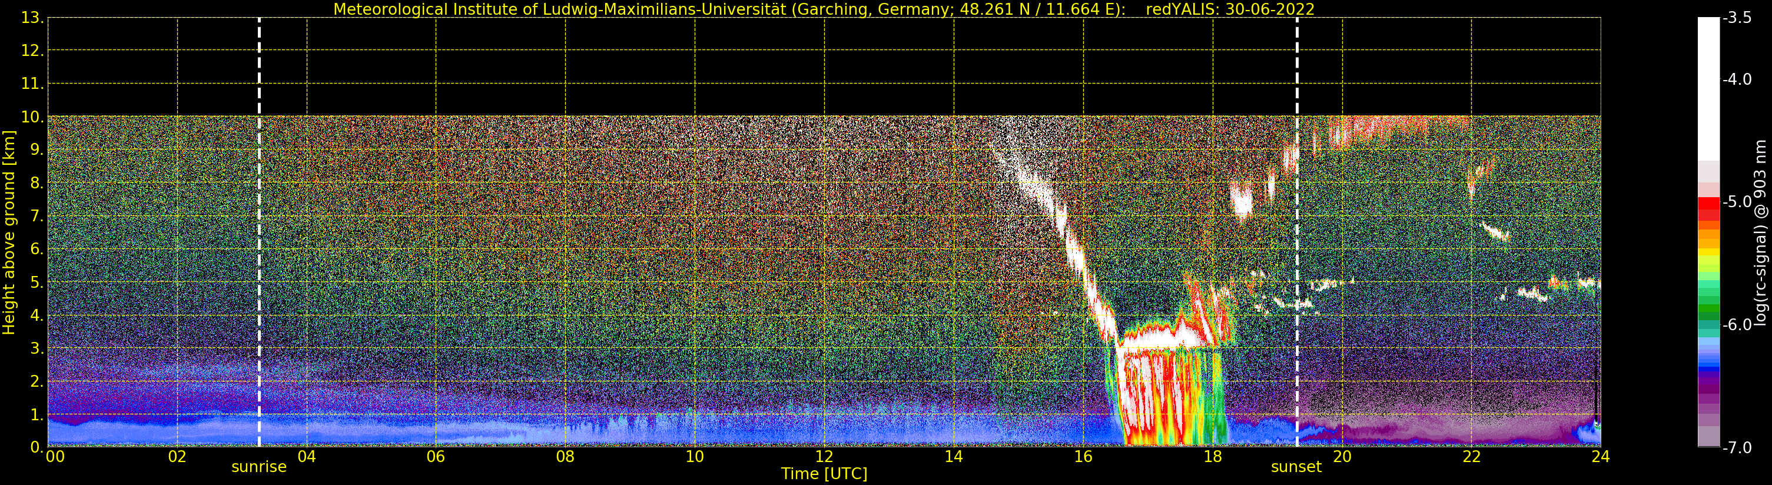Click colorbar tick label '-3.5'
Viewport: 1772px width, 485px height.
coord(1737,18)
